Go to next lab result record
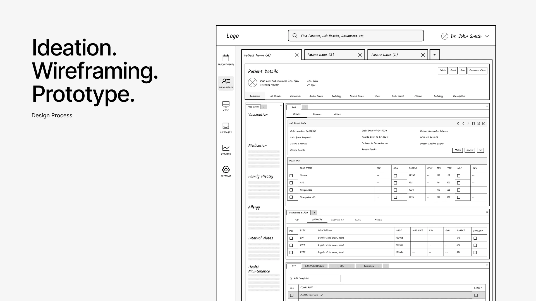536x301 pixels. click(468, 123)
